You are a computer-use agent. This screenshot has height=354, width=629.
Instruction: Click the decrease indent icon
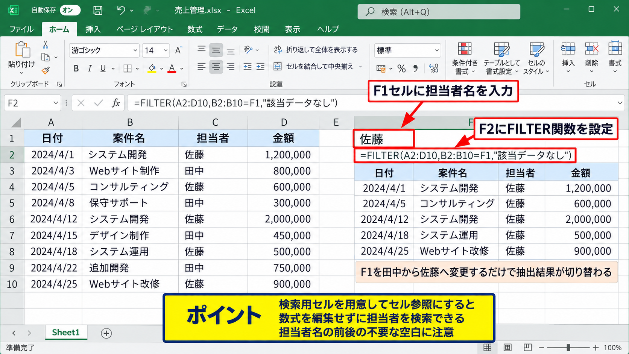pyautogui.click(x=247, y=67)
